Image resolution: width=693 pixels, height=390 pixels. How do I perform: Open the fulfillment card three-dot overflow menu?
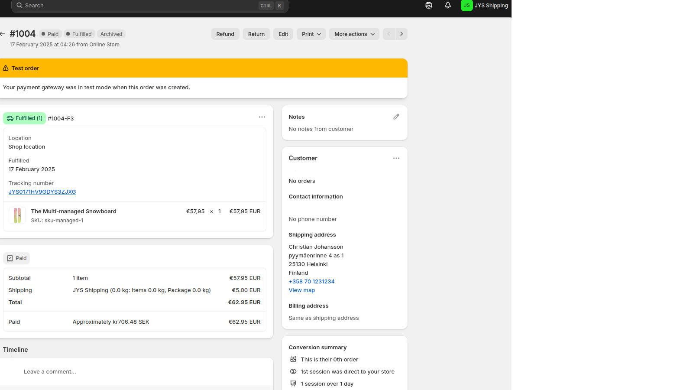point(262,117)
